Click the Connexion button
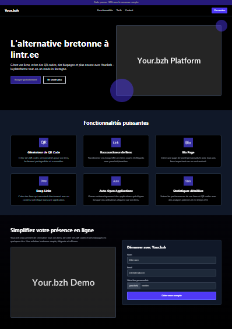The image size is (232, 329). tap(219, 10)
